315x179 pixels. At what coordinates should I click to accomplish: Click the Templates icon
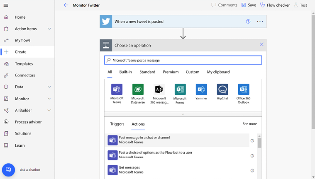click(6, 64)
